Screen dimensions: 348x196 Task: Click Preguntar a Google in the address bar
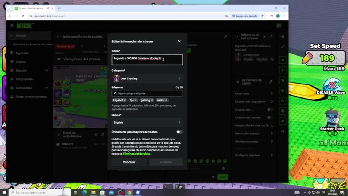point(244,16)
